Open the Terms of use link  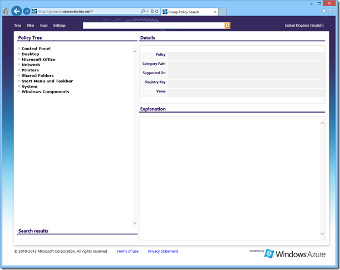[127, 252]
